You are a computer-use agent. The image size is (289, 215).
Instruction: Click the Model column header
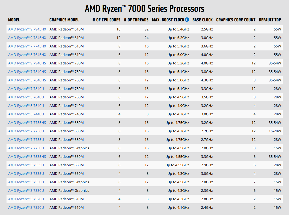(14, 20)
